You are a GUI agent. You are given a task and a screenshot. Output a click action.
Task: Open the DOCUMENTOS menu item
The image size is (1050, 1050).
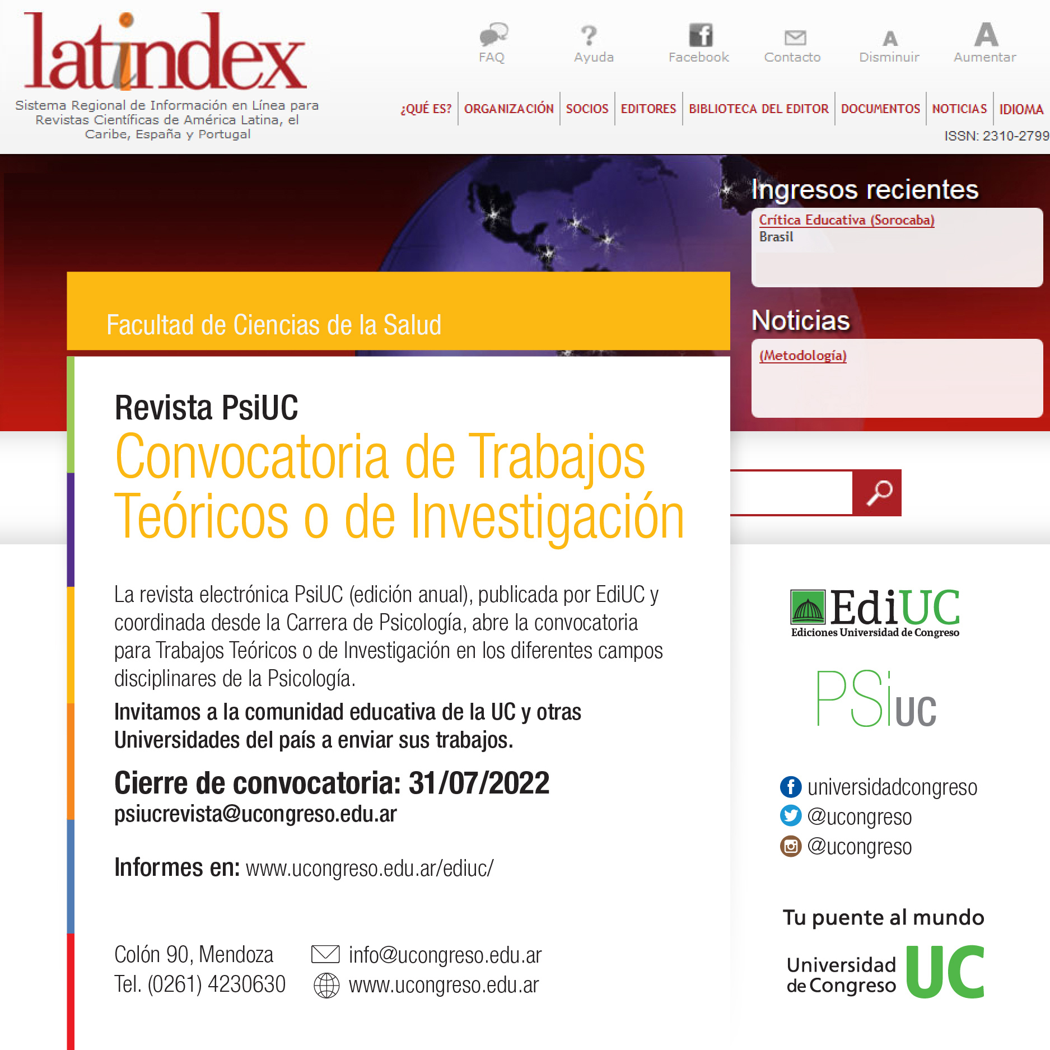click(x=880, y=109)
